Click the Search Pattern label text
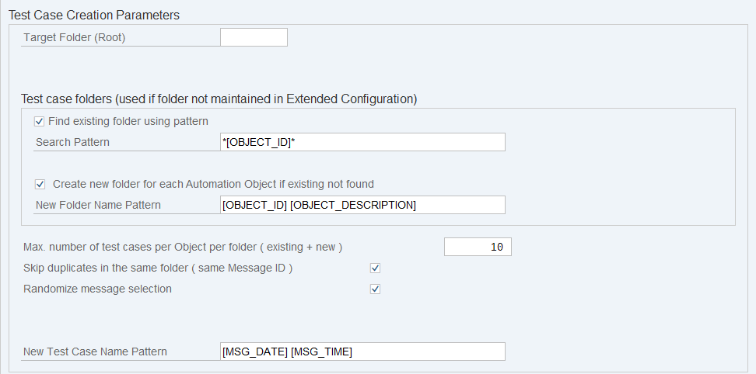756x374 pixels. point(72,142)
